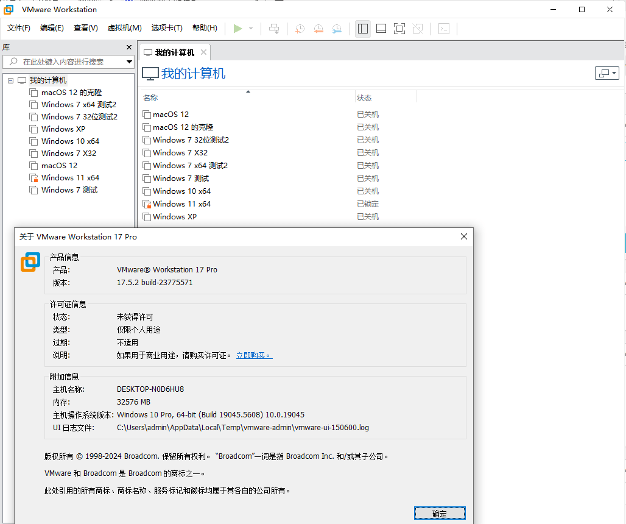
Task: Toggle the thumbnail bar view icon
Action: (381, 29)
